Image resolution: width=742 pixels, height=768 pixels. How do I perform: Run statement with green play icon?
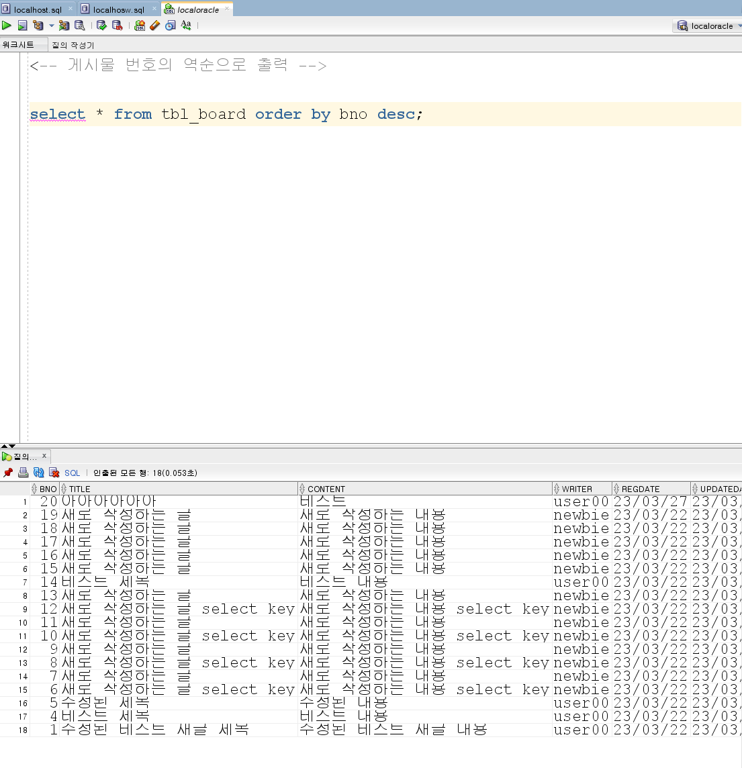point(6,26)
